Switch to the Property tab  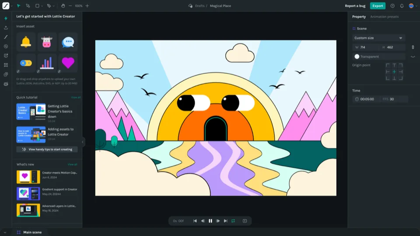click(x=359, y=17)
